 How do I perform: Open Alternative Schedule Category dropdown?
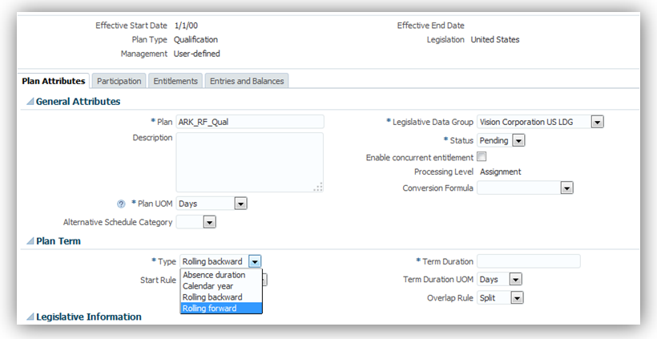209,222
